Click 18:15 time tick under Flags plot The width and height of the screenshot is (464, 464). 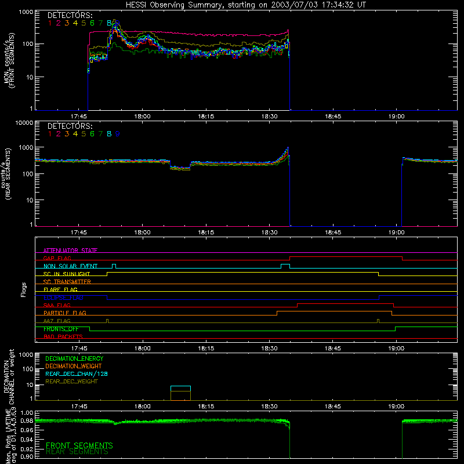pos(206,349)
